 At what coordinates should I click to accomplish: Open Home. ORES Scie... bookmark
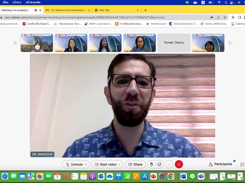[x=214, y=24]
